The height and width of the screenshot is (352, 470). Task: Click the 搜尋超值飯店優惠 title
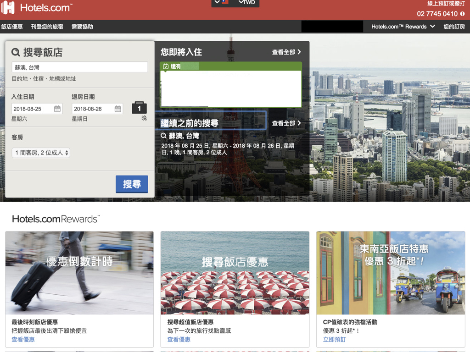pos(190,322)
